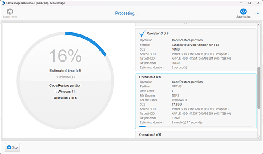Click the Estimated time left label
The height and width of the screenshot is (154, 263).
coord(65,71)
